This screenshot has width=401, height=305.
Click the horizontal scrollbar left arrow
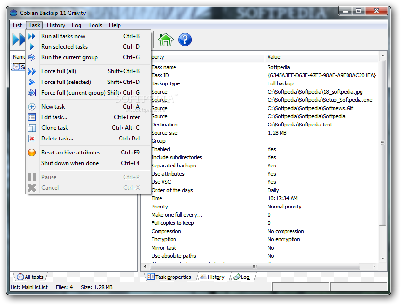click(x=145, y=266)
